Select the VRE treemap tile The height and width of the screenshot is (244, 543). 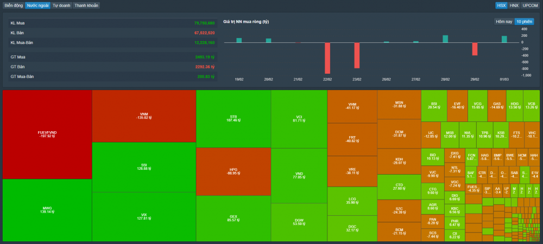[x=352, y=171]
